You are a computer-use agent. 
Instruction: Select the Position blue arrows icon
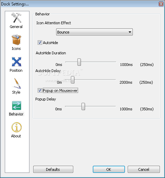coord(16,61)
